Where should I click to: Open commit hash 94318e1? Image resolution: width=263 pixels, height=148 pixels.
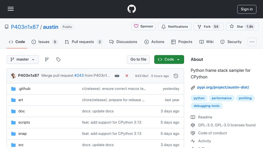pos(142,76)
